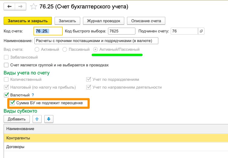Screen dimensions: 228x158
Task: Open parent account 76 with the link icon
Action: [201, 31]
